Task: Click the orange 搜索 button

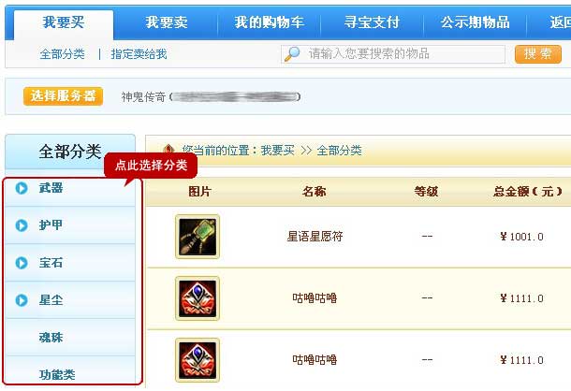Action: tap(538, 54)
